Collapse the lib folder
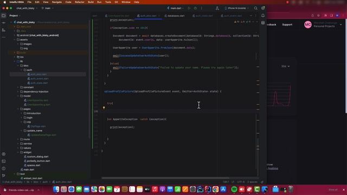 tap(15, 61)
